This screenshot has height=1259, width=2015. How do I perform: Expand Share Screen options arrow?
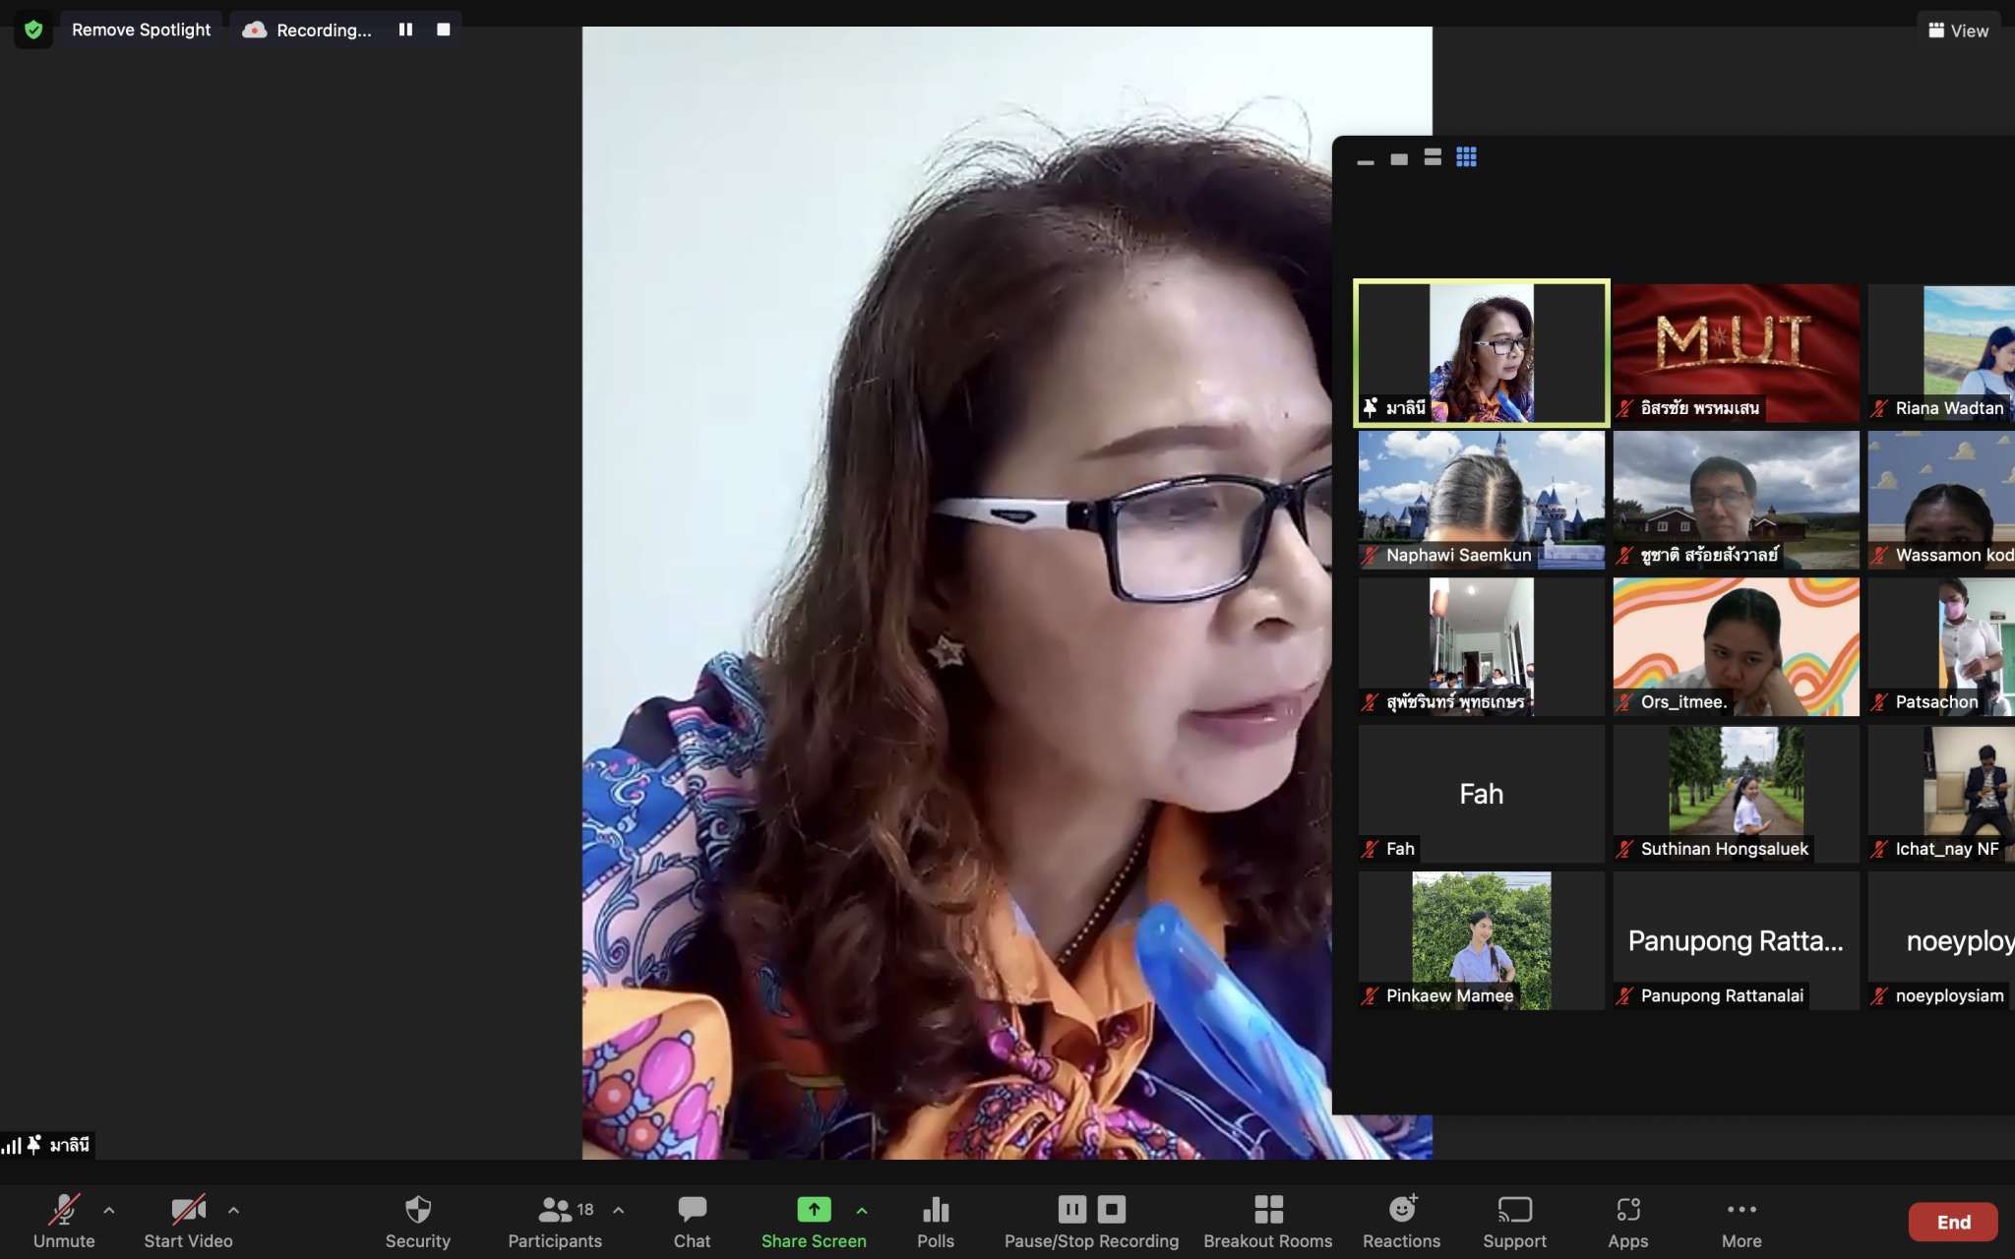[x=862, y=1210]
